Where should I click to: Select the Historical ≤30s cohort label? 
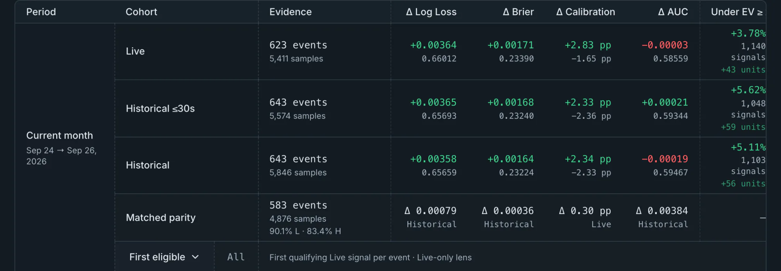point(160,108)
